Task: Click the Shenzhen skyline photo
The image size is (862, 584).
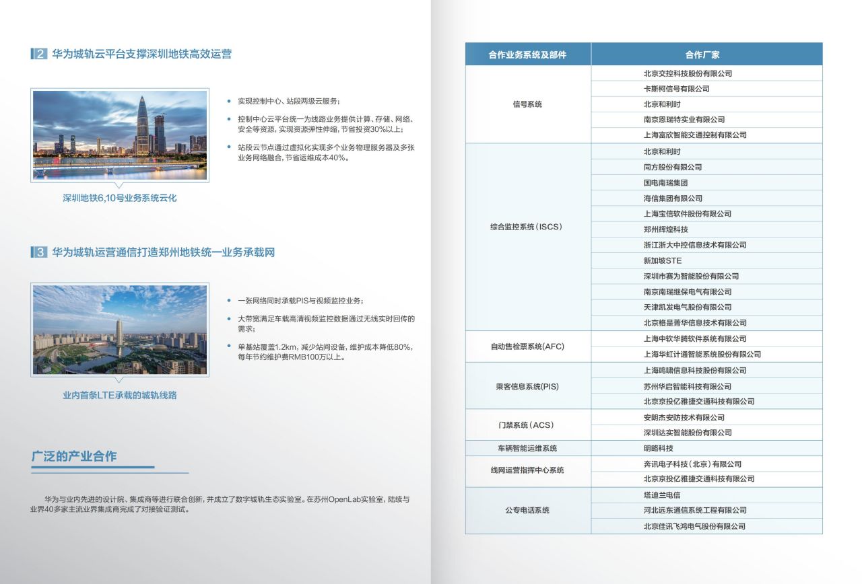Action: click(120, 135)
